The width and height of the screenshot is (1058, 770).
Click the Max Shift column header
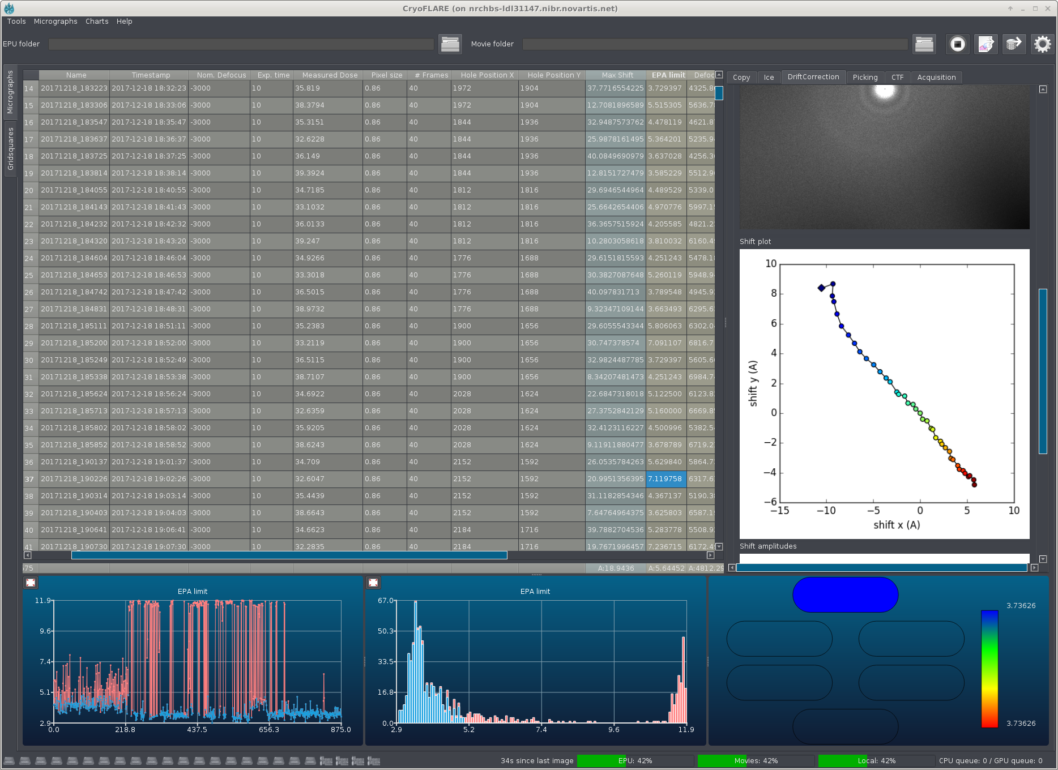617,75
